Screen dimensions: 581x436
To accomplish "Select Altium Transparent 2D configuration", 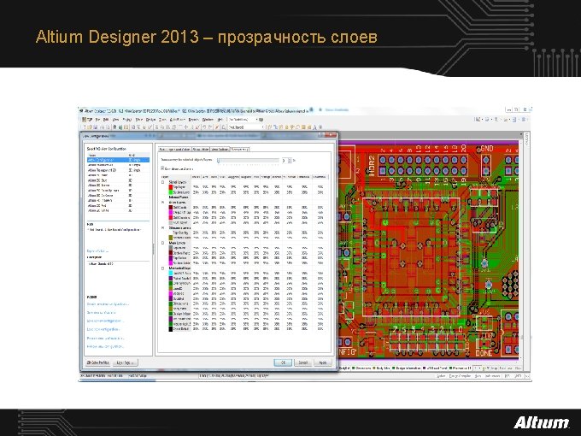I will pyautogui.click(x=118, y=170).
